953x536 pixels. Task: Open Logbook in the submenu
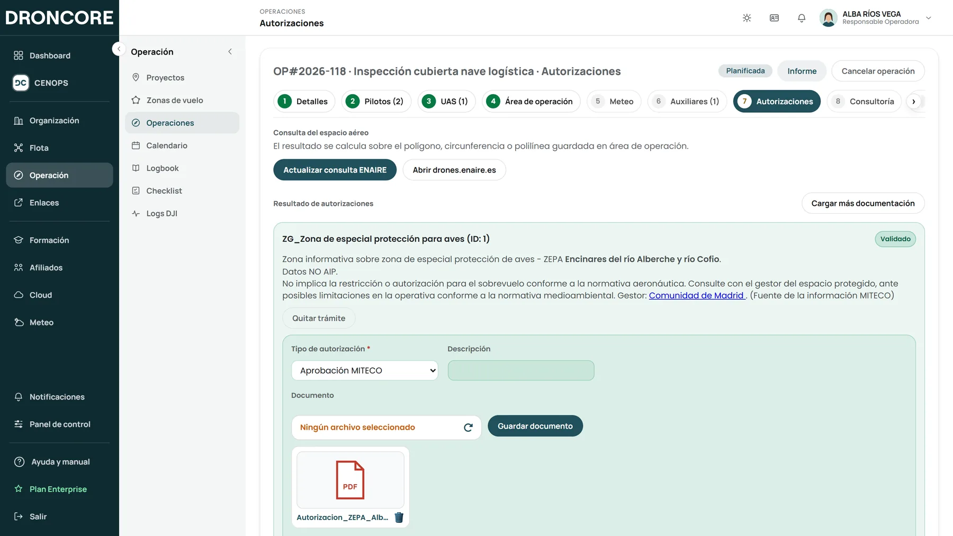182,168
